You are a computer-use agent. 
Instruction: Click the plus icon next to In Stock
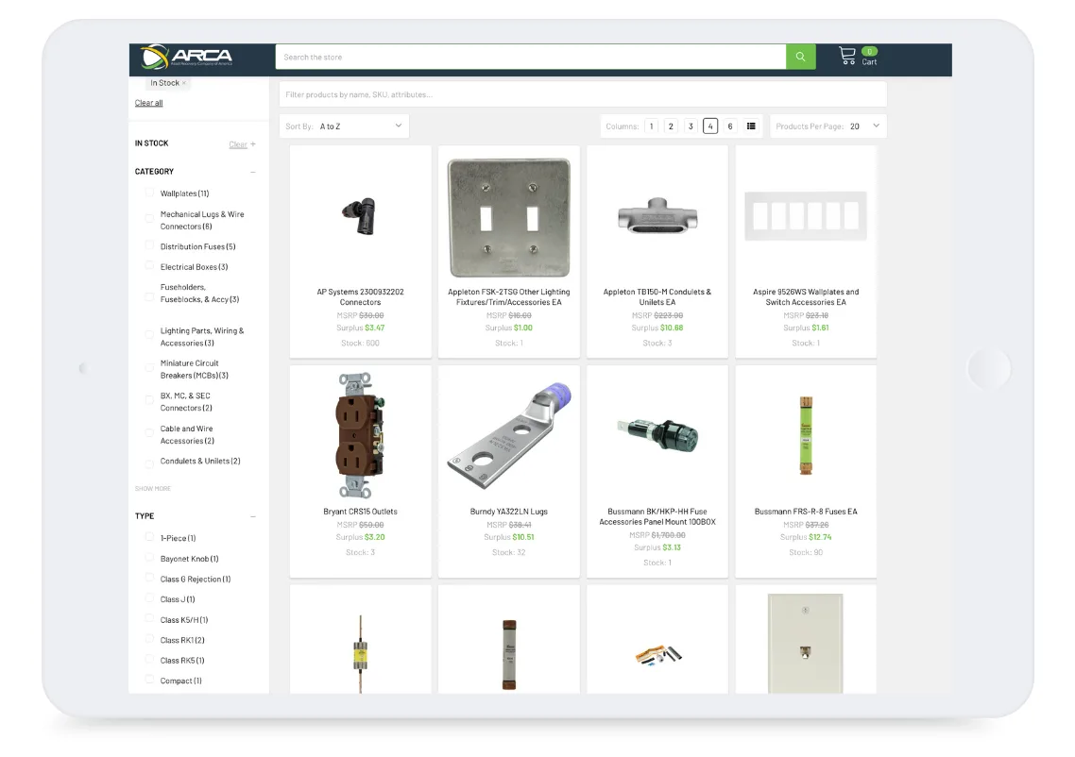(x=253, y=143)
